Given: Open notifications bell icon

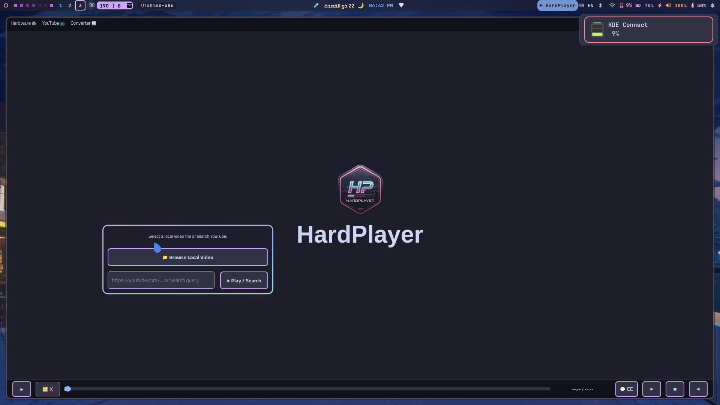Looking at the screenshot, I should (712, 6).
